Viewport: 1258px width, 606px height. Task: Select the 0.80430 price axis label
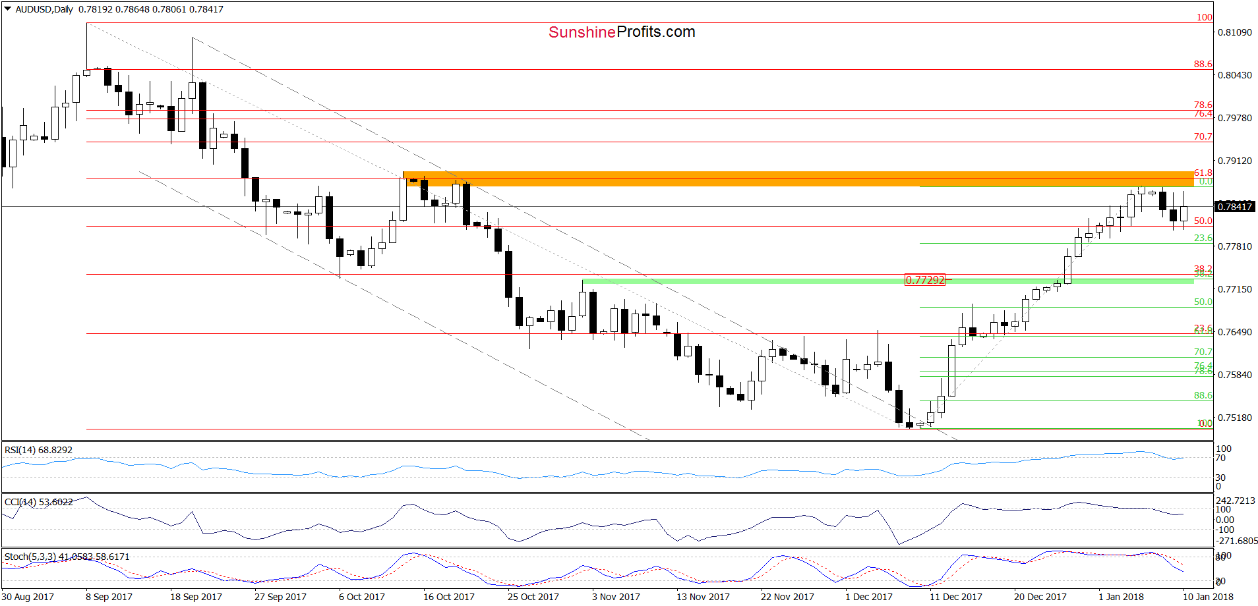(x=1234, y=75)
